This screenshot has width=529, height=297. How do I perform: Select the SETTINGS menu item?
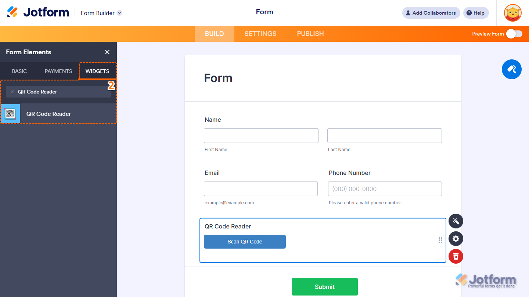point(260,33)
